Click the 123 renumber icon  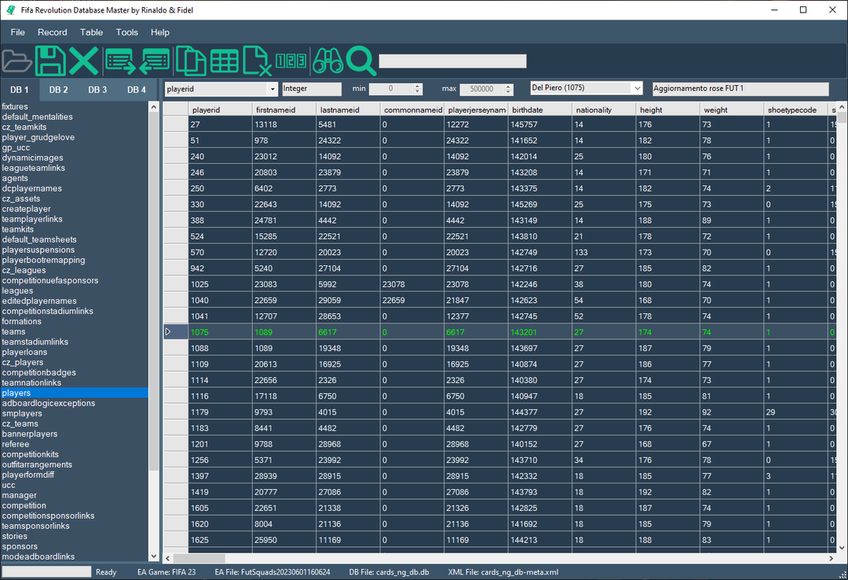click(291, 61)
